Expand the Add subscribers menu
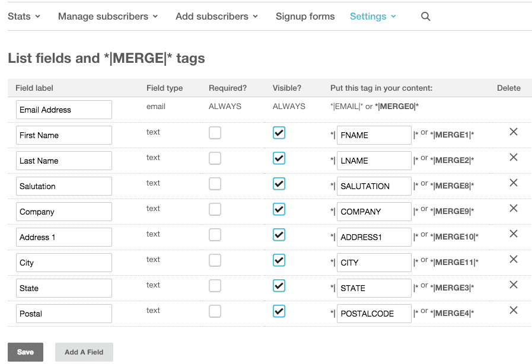The image size is (532, 364). point(216,17)
